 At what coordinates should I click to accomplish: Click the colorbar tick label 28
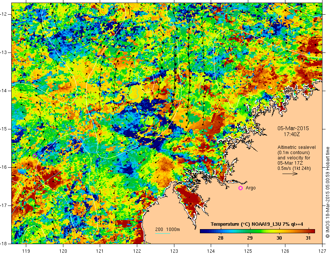pos(220,238)
